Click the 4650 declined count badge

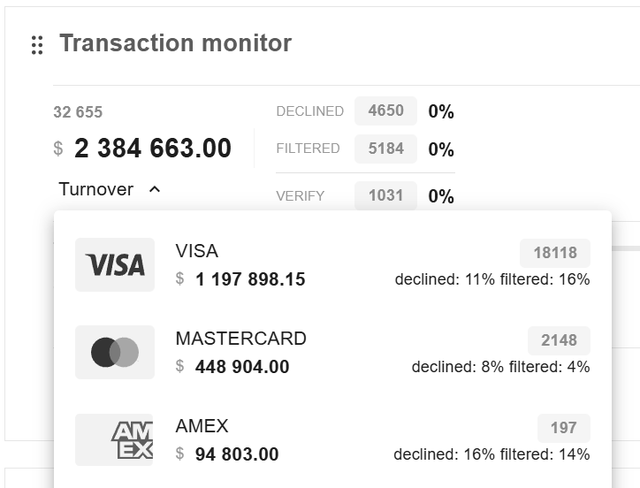click(x=385, y=111)
